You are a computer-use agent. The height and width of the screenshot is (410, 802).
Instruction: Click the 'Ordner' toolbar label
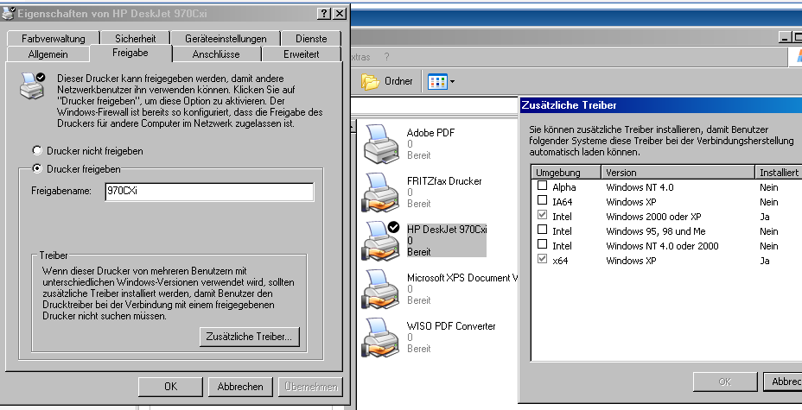[398, 81]
